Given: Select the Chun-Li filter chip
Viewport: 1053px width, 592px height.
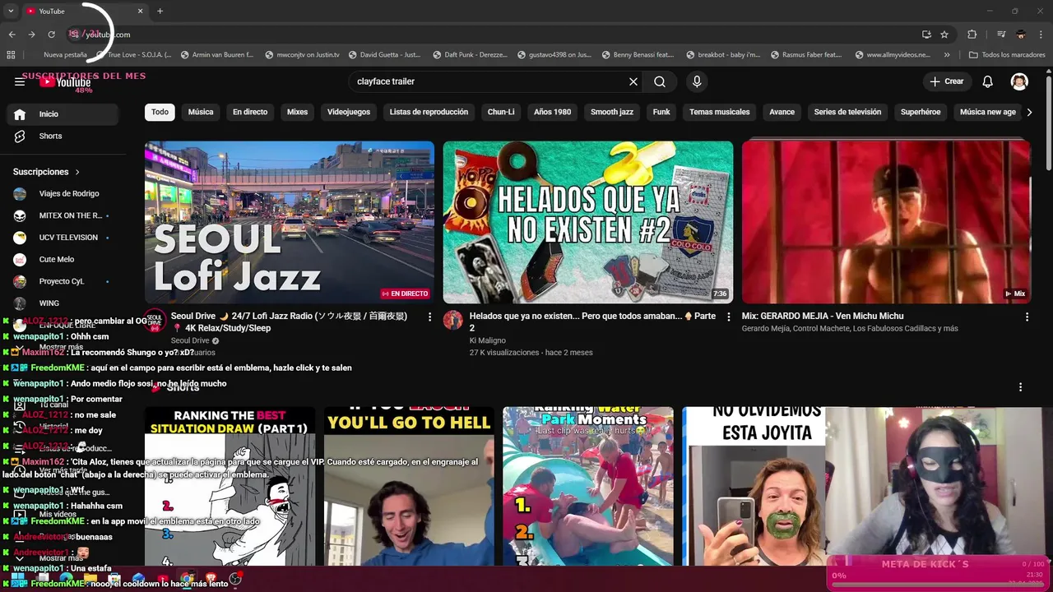Looking at the screenshot, I should pyautogui.click(x=501, y=112).
